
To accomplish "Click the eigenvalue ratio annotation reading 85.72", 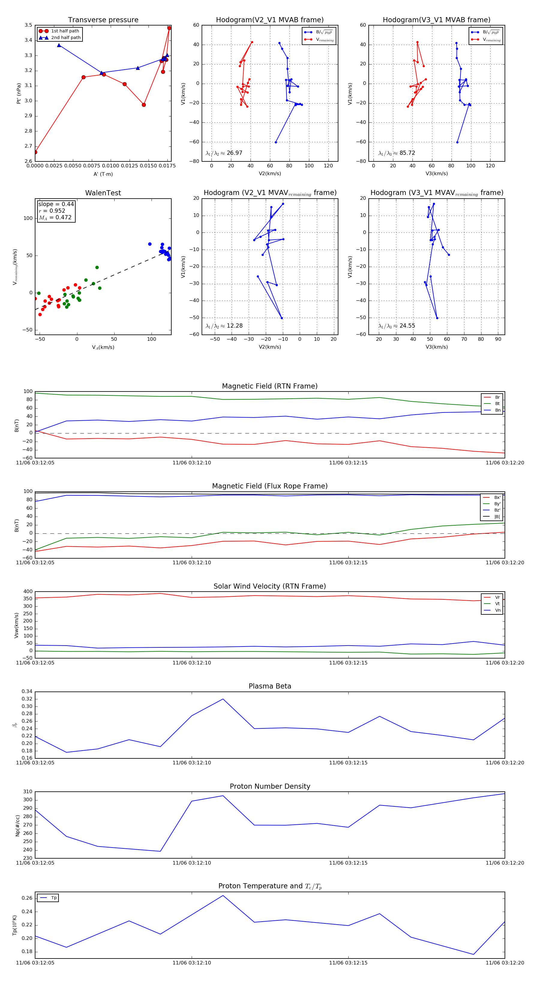I will click(x=397, y=153).
